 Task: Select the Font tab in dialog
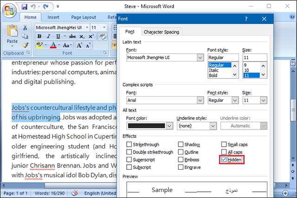(130, 32)
